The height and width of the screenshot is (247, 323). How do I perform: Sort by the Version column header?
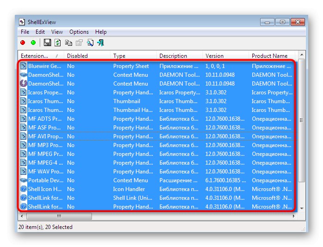225,56
